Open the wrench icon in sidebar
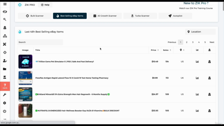The width and height of the screenshot is (224, 126). (5, 95)
